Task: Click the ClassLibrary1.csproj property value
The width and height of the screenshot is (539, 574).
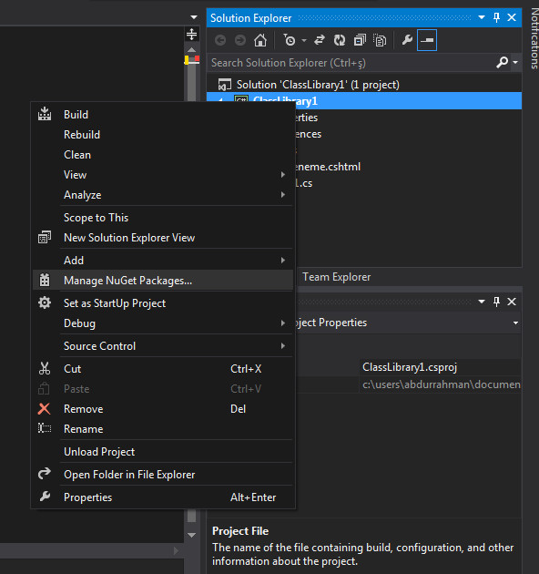Action: pyautogui.click(x=440, y=367)
